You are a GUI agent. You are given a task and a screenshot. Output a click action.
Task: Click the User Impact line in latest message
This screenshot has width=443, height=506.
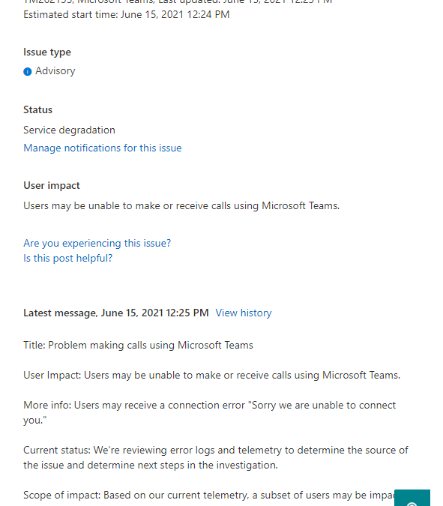211,375
